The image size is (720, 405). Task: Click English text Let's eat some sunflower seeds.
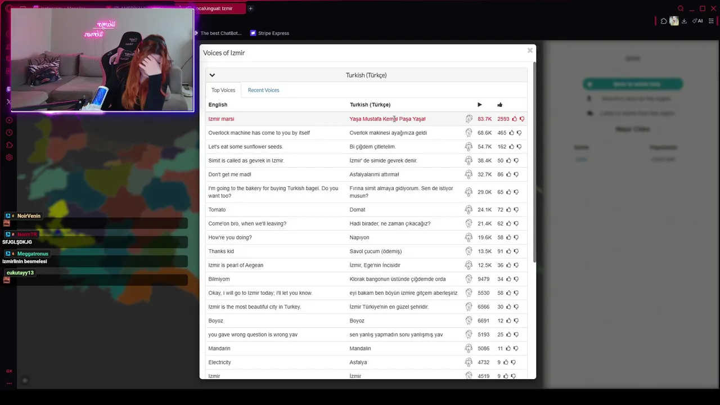pos(245,147)
